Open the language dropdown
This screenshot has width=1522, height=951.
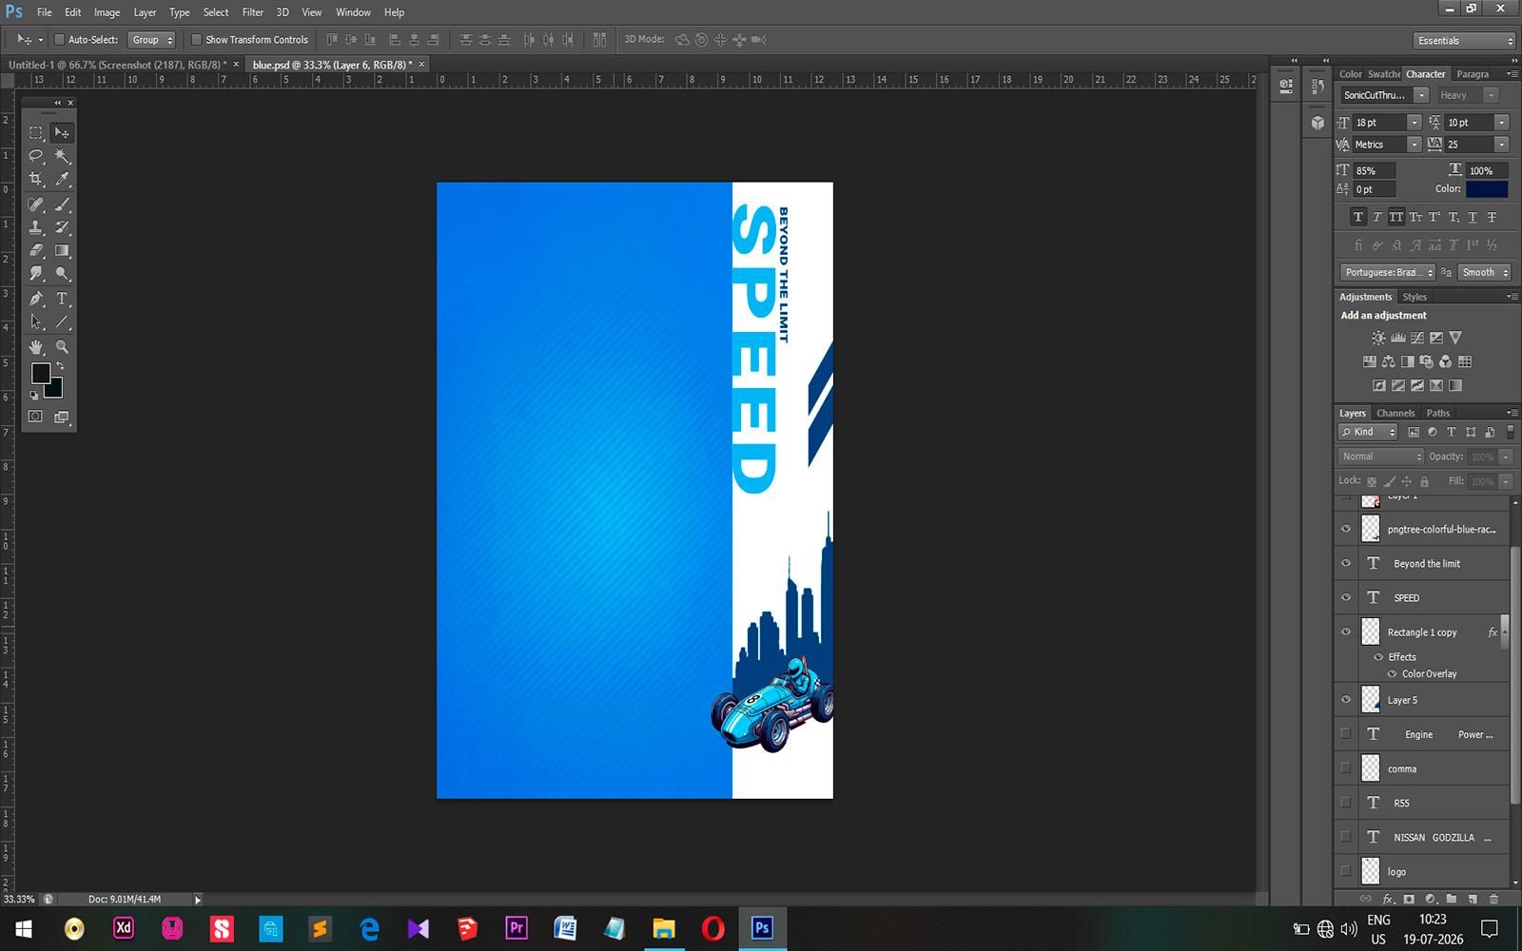click(x=1387, y=272)
